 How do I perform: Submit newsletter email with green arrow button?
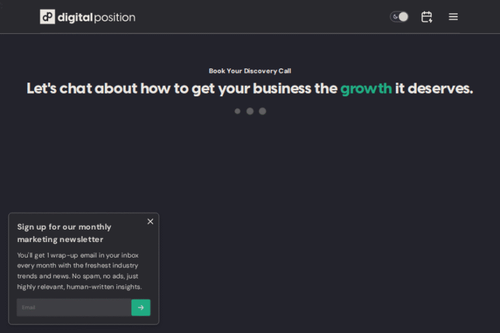pyautogui.click(x=141, y=308)
